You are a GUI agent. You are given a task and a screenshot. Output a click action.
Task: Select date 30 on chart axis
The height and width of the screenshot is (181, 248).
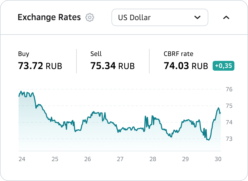218,159
